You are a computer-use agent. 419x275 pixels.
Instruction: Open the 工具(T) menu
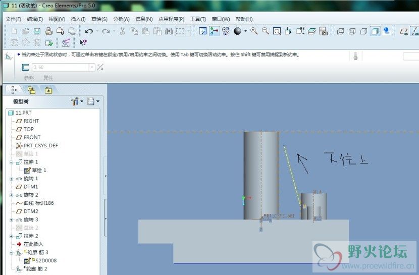[x=198, y=19]
